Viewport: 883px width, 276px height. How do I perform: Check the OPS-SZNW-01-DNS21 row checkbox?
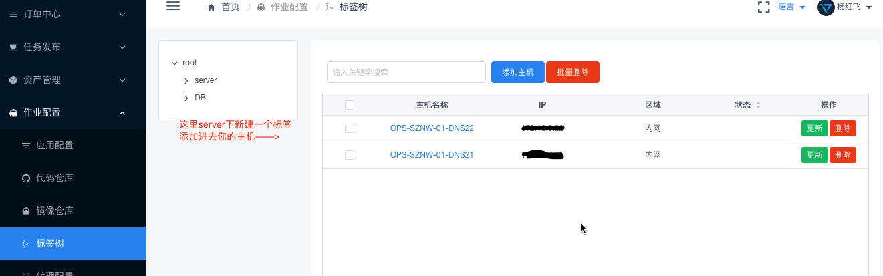pos(350,155)
